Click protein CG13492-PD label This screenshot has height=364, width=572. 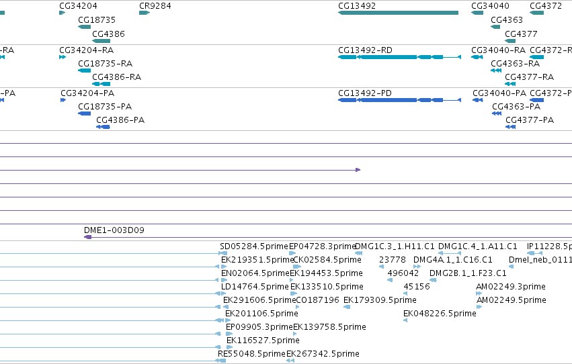(365, 93)
